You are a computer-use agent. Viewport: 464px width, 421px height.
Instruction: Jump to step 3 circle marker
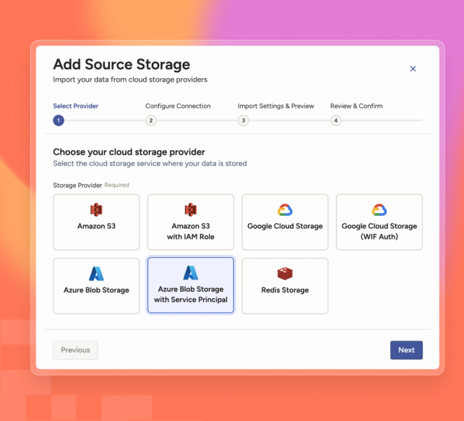pos(244,121)
